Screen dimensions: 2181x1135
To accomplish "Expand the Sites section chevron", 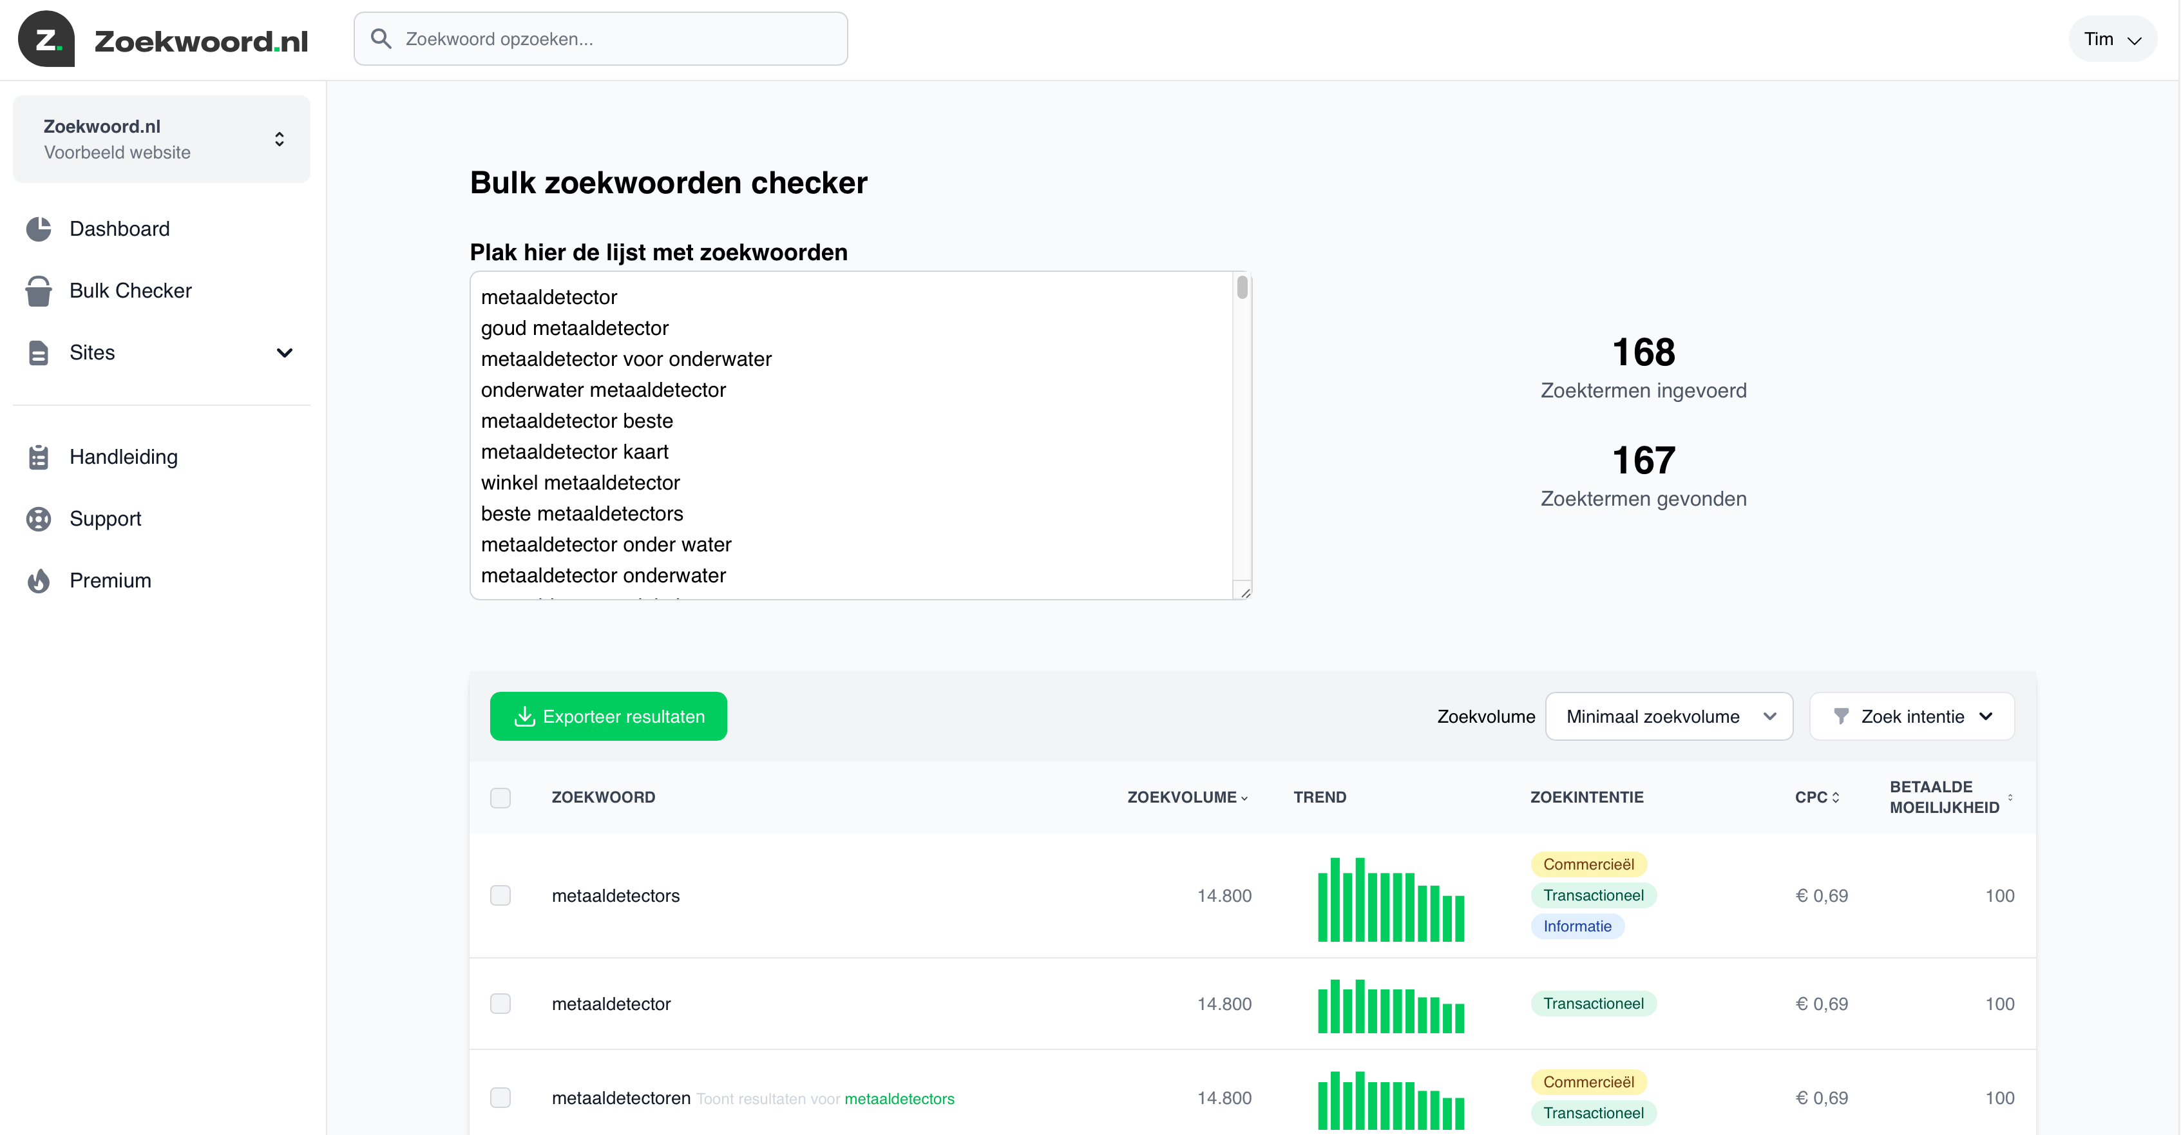I will [x=285, y=353].
